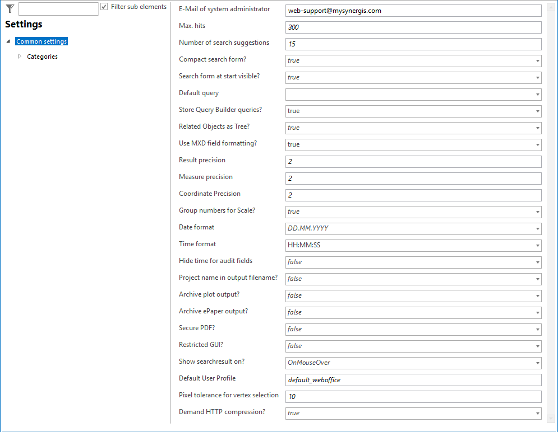Open the Date format dropdown

pyautogui.click(x=537, y=229)
